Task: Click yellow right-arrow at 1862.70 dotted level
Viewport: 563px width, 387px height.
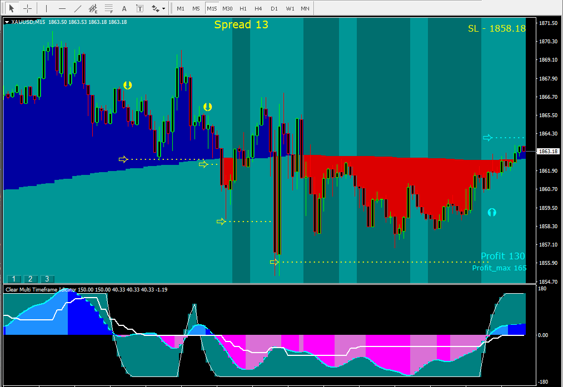Action: click(123, 159)
